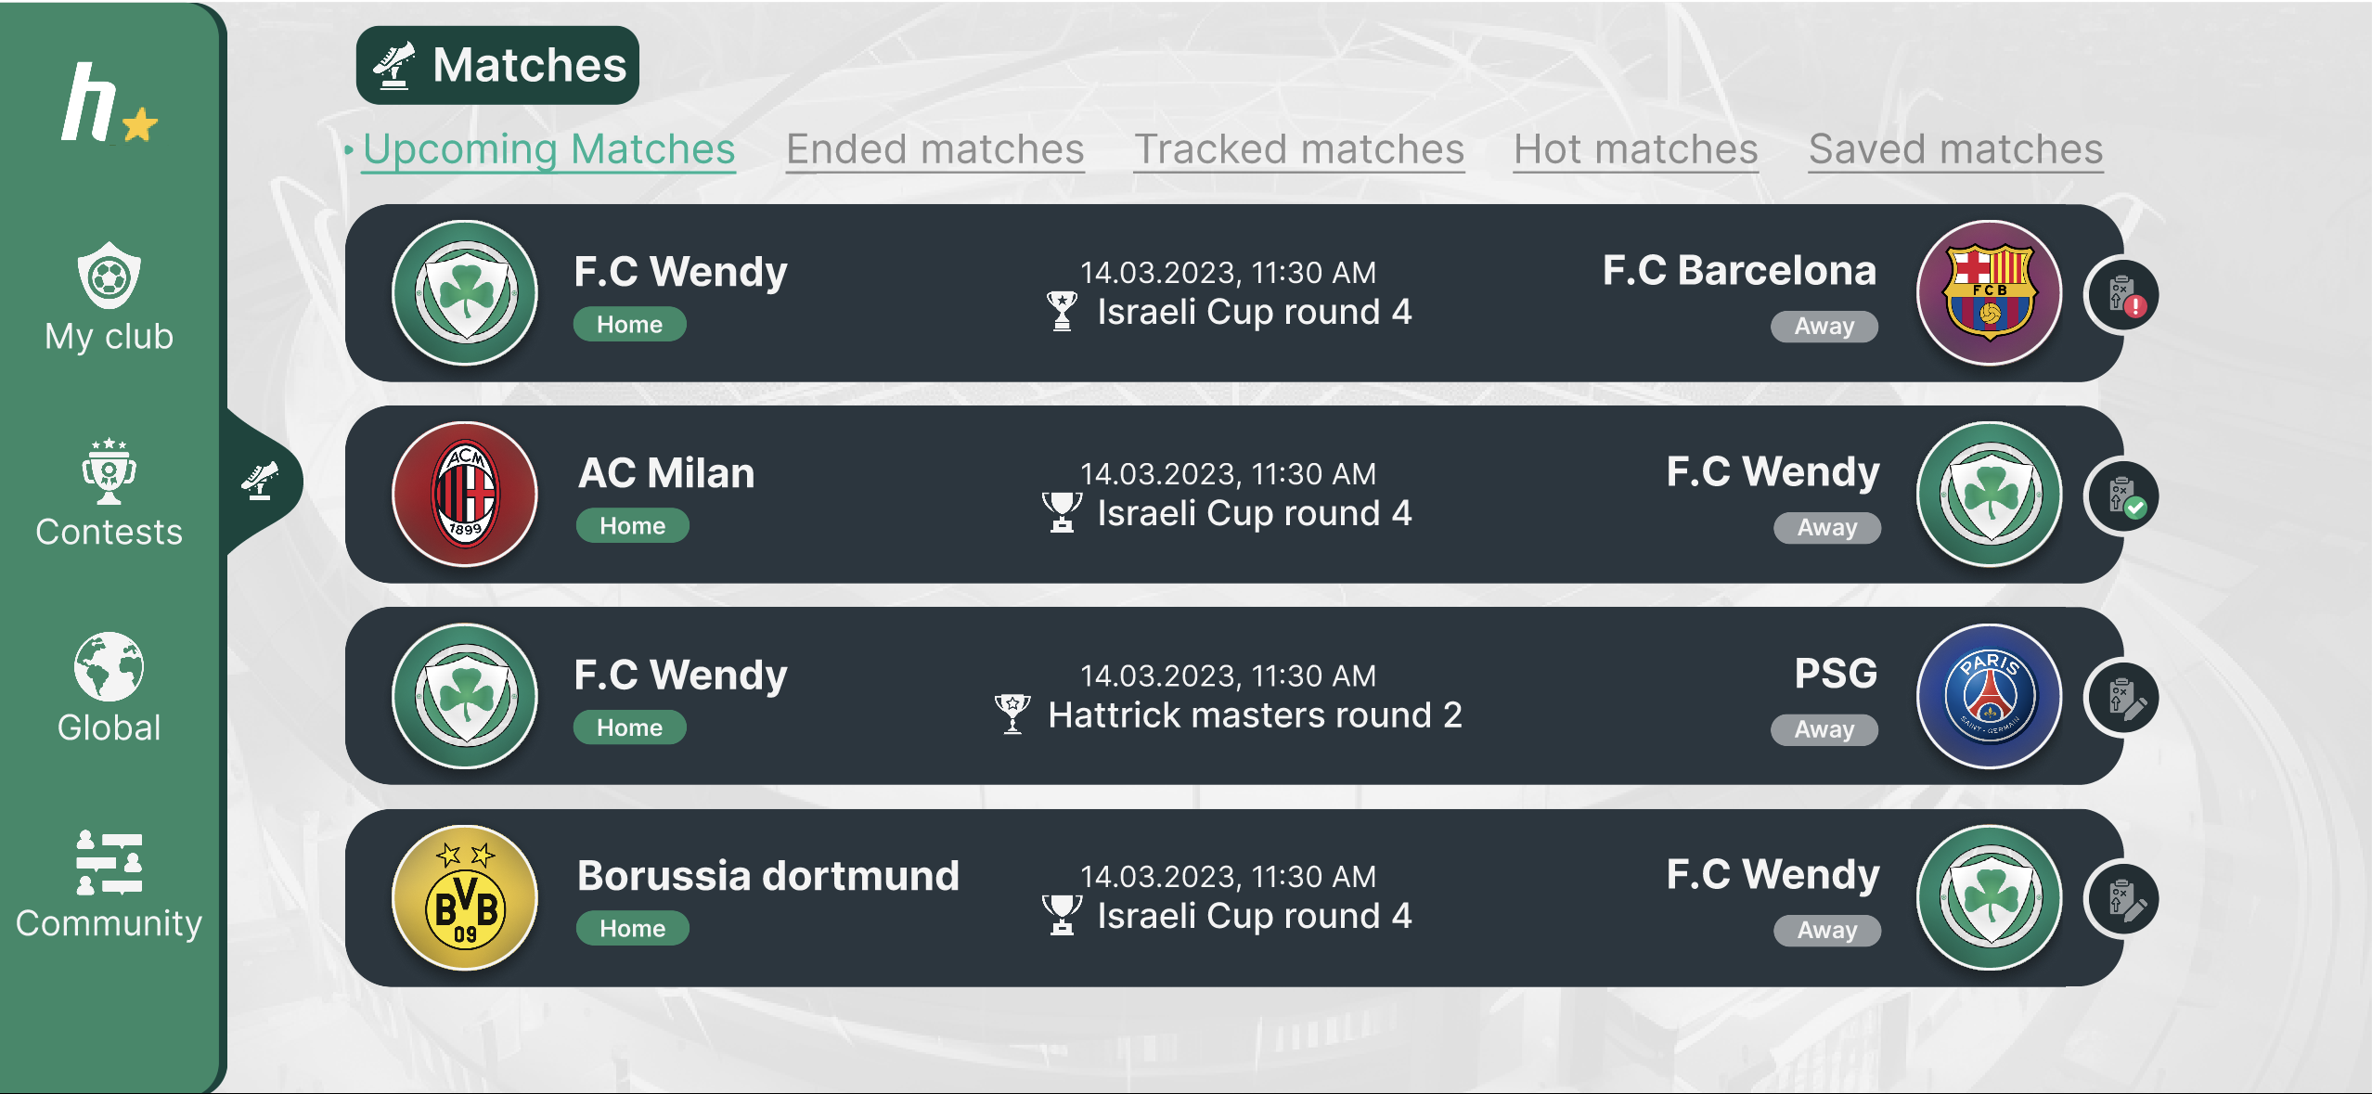Click the Hattrick logo with star

[110, 103]
